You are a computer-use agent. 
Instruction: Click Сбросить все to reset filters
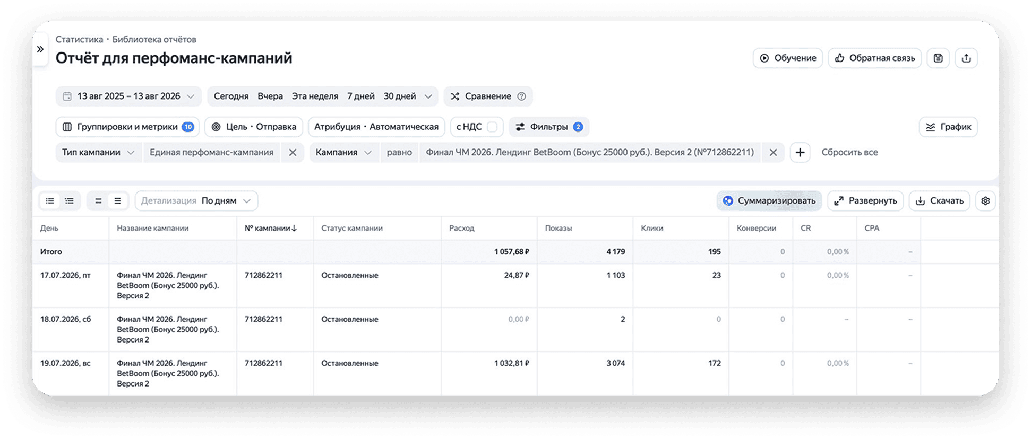click(849, 153)
